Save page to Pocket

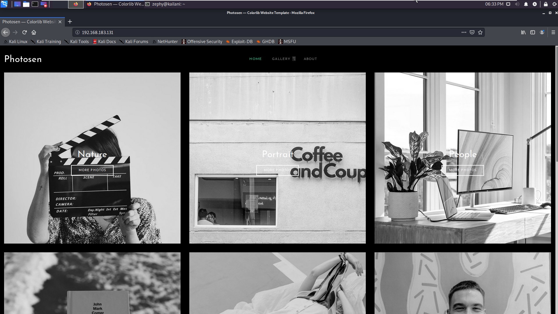(x=472, y=32)
